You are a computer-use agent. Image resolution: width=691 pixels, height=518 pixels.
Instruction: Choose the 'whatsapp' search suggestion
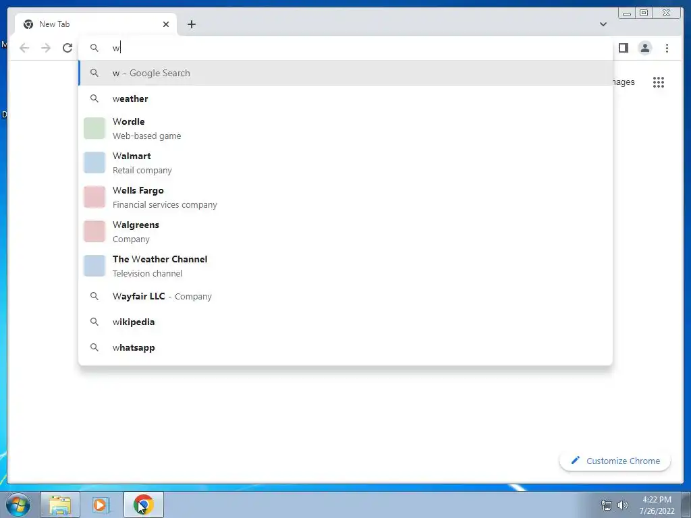tap(345, 347)
